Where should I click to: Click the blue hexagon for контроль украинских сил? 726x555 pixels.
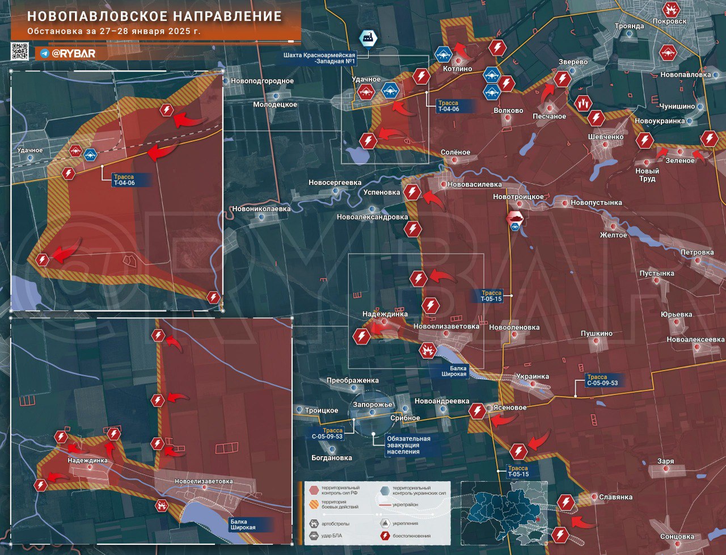click(x=385, y=490)
